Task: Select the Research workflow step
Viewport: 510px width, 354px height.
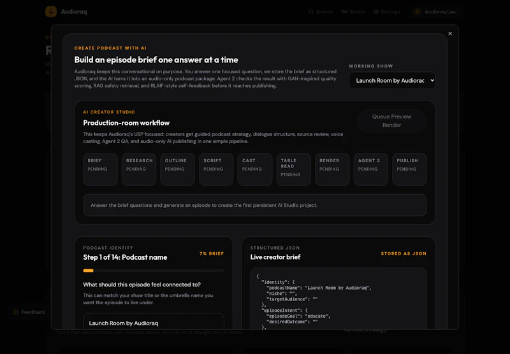Action: [x=139, y=169]
